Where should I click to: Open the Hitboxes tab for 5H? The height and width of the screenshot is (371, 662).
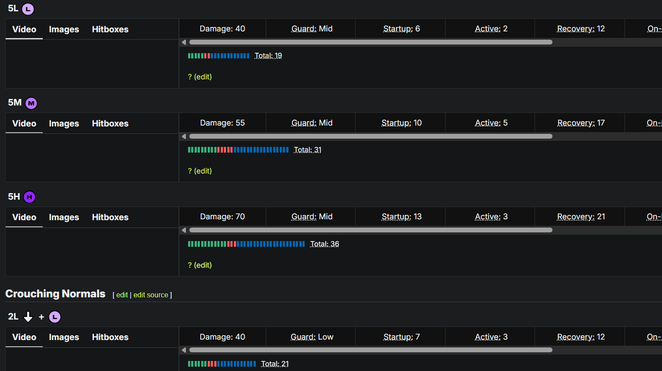coord(110,217)
